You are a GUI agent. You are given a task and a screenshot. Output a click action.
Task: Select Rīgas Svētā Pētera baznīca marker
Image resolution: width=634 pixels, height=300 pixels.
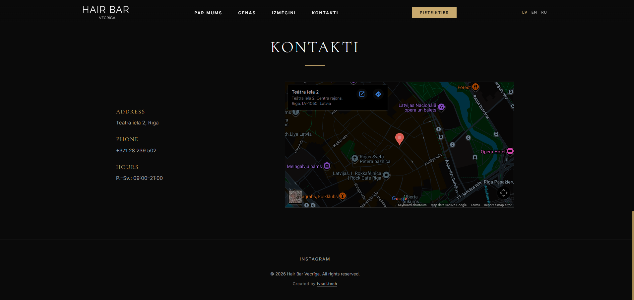[x=355, y=159]
